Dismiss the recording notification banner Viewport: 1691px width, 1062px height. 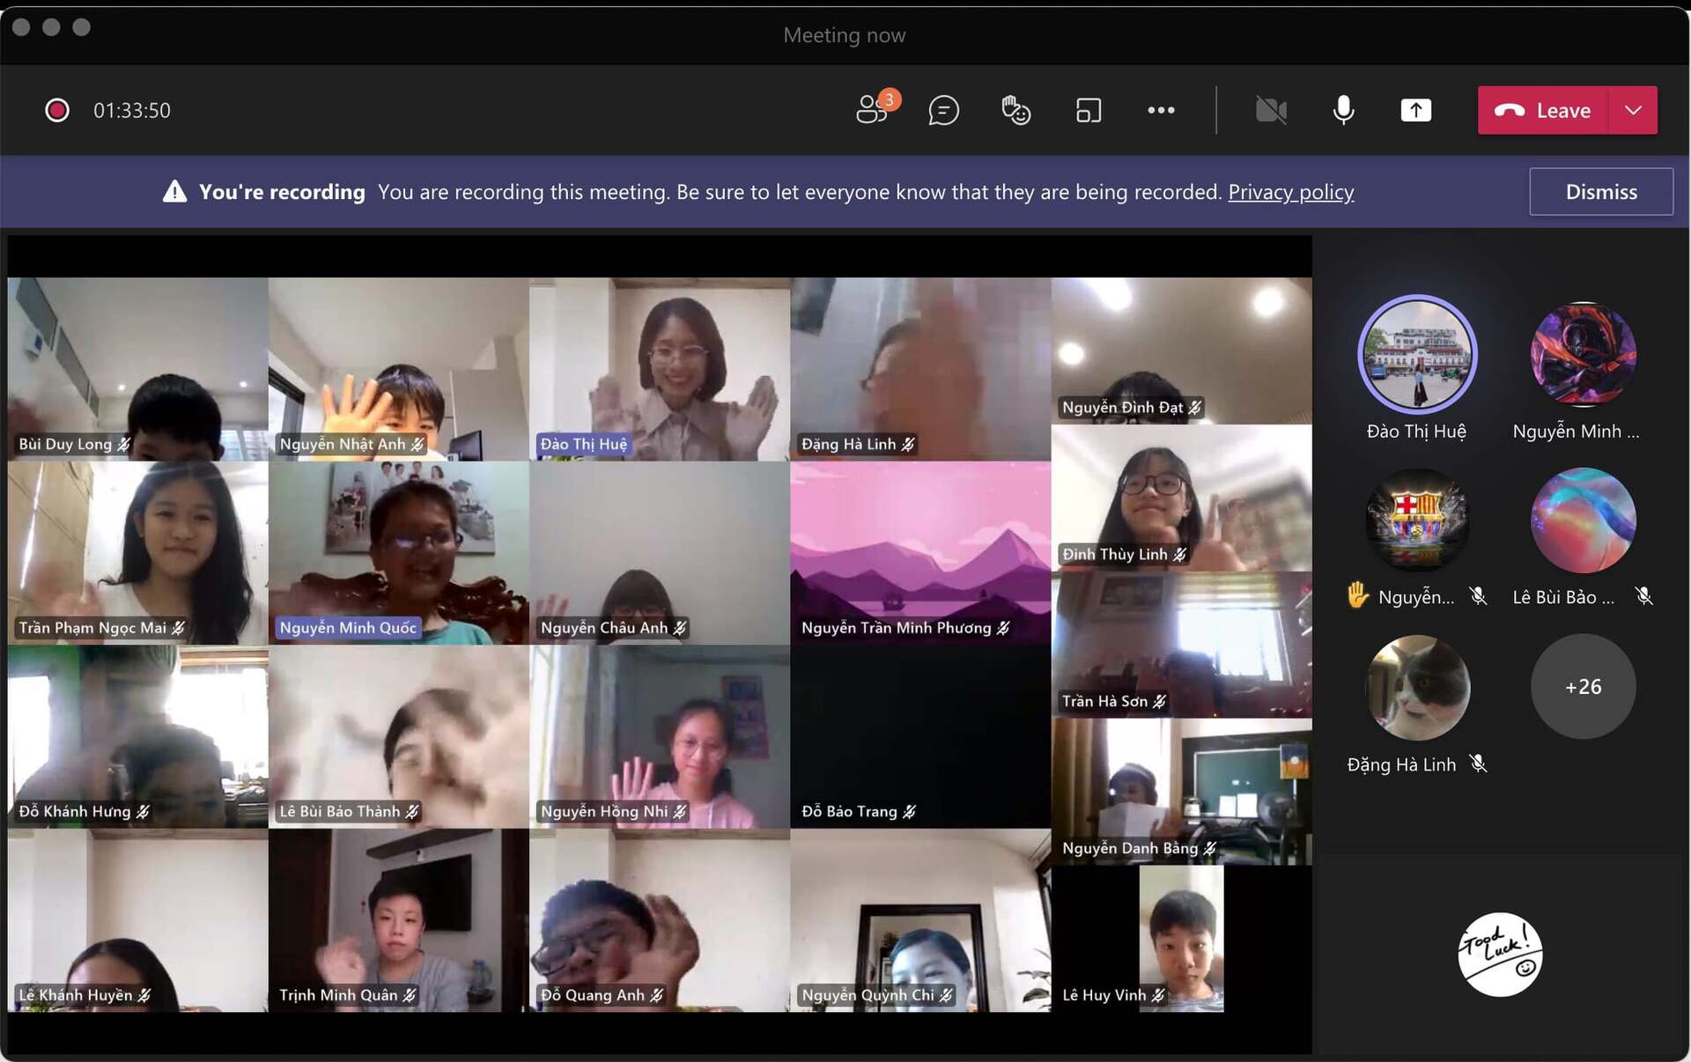[x=1600, y=191]
